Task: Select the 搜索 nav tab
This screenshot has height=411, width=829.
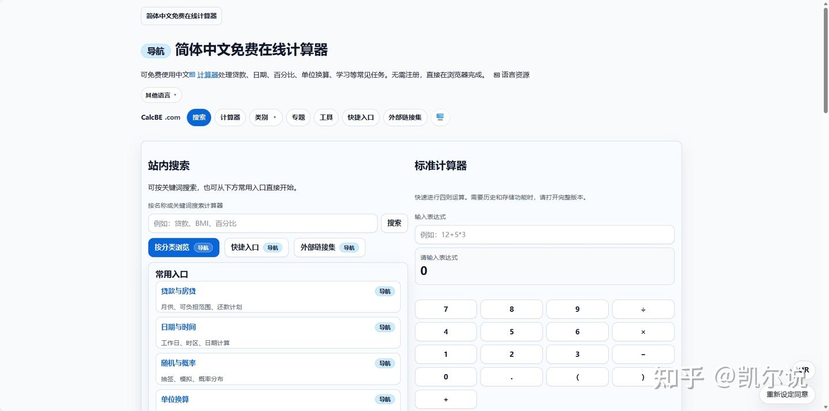Action: [199, 117]
